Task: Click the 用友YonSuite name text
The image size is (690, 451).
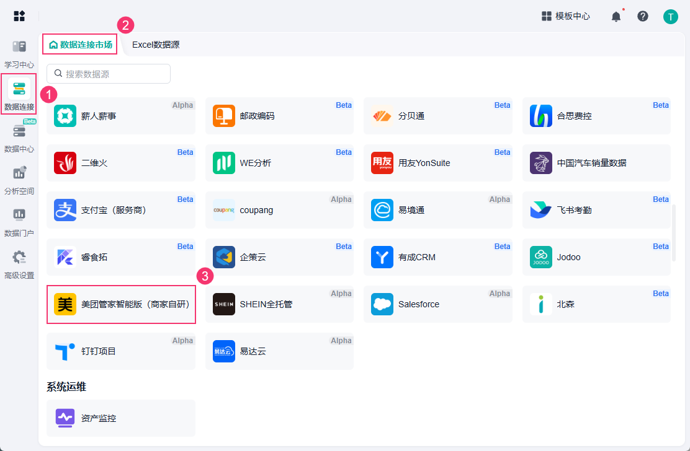Action: coord(424,163)
